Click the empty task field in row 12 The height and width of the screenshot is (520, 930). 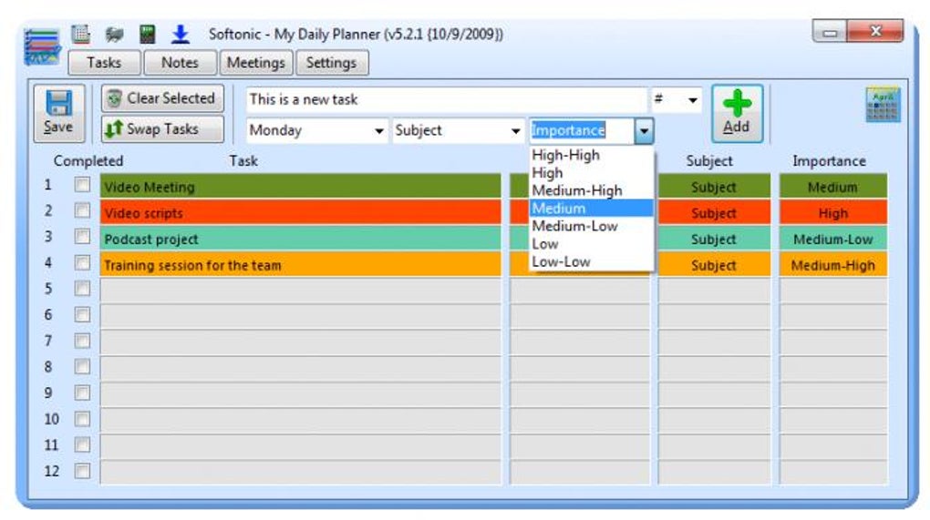tap(301, 474)
